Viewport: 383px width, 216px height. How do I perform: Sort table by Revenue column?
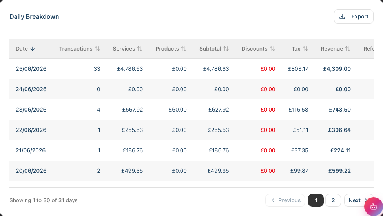[348, 49]
